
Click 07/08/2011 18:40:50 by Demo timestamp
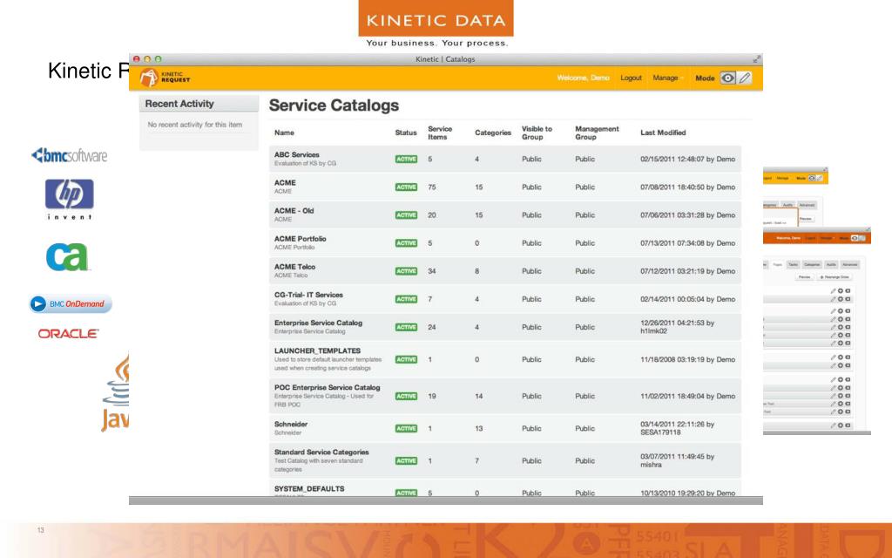coord(688,187)
